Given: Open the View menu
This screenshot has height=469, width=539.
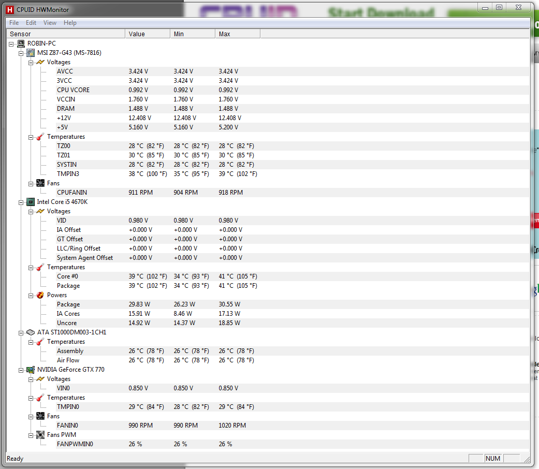Looking at the screenshot, I should point(50,23).
